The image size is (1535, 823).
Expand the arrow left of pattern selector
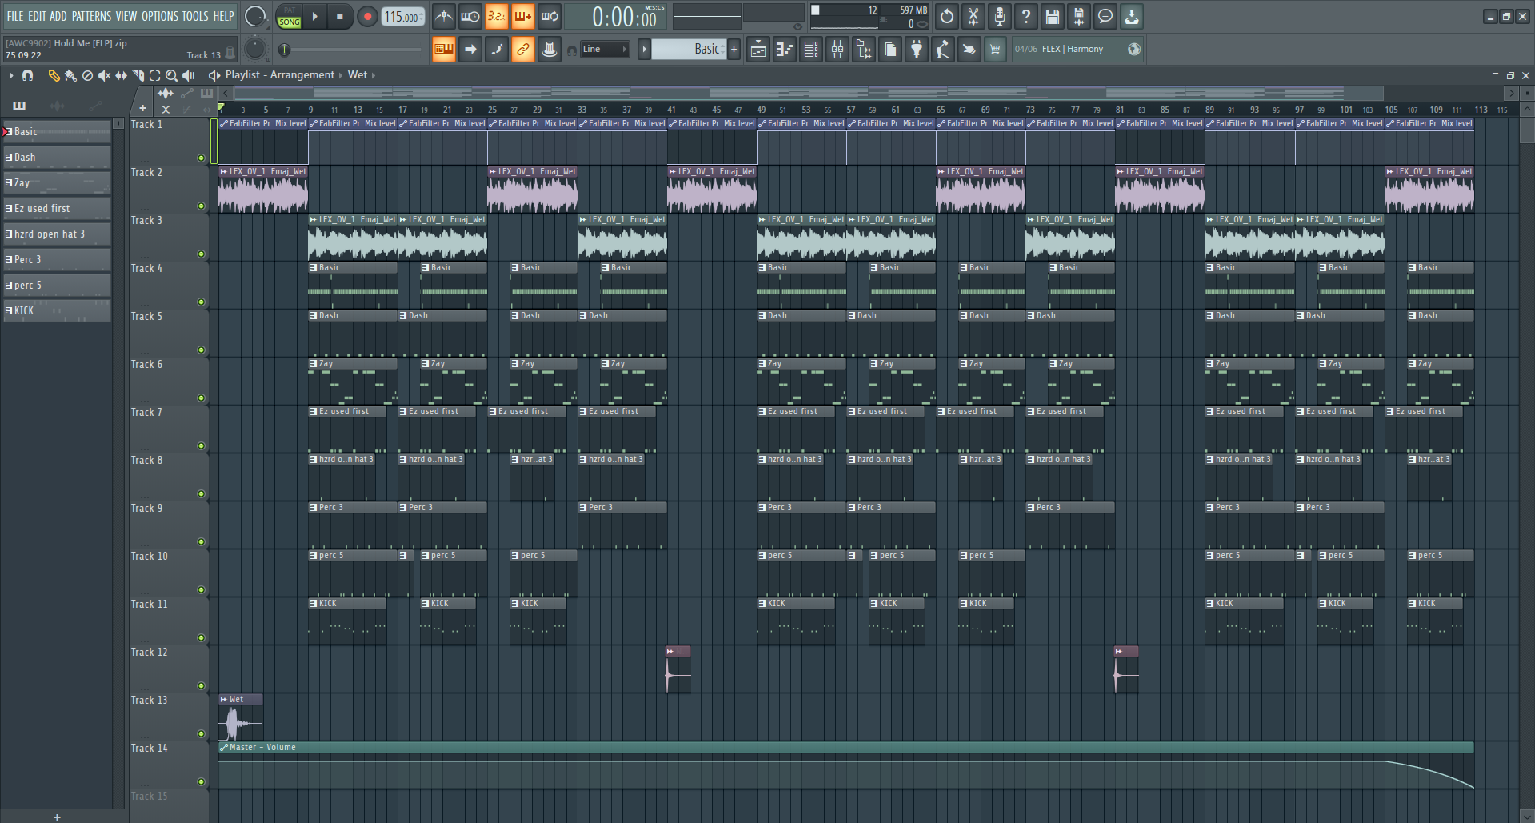point(644,50)
